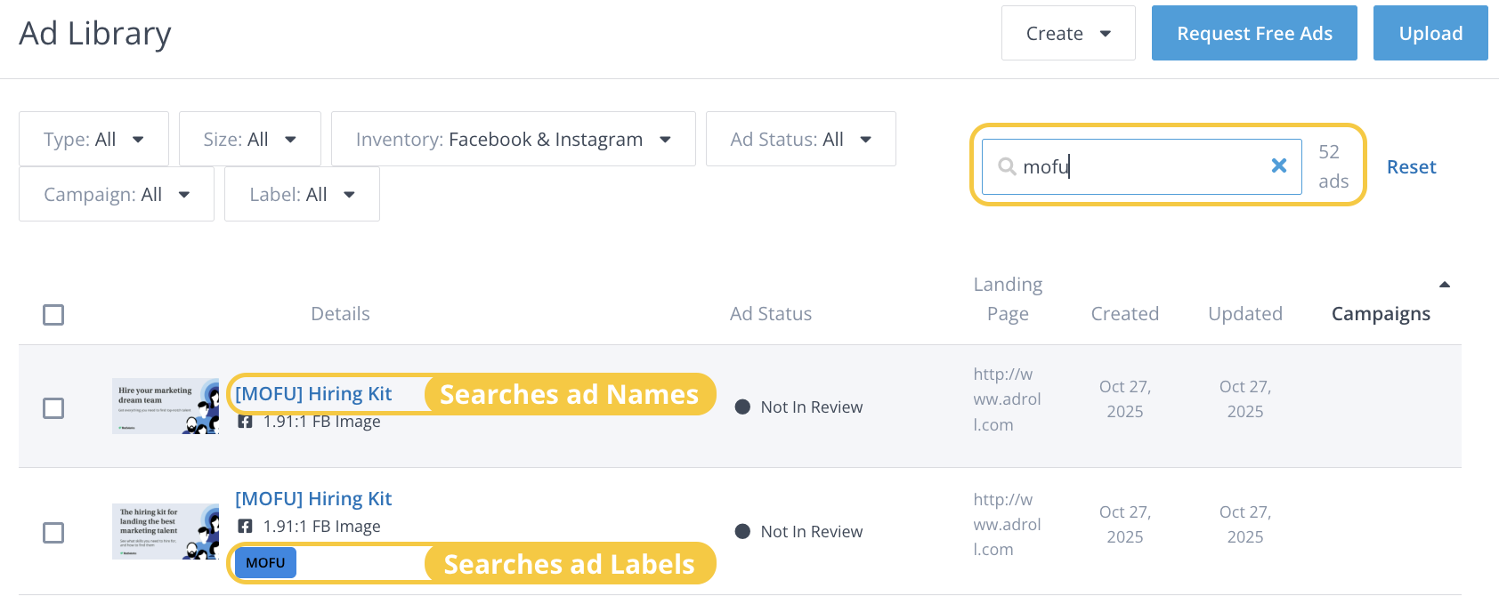This screenshot has height=596, width=1499.
Task: Toggle the select-all ads checkbox
Action: [53, 315]
